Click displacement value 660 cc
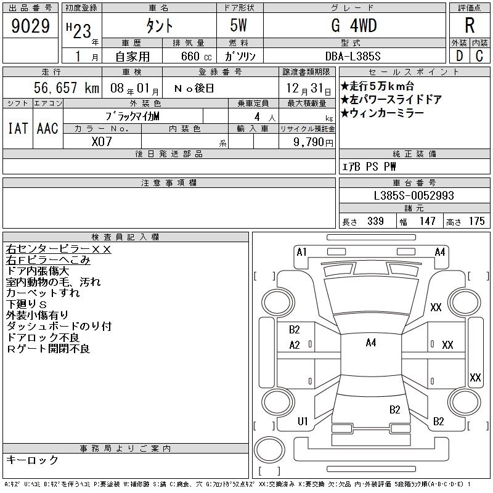The width and height of the screenshot is (493, 493). [x=196, y=56]
